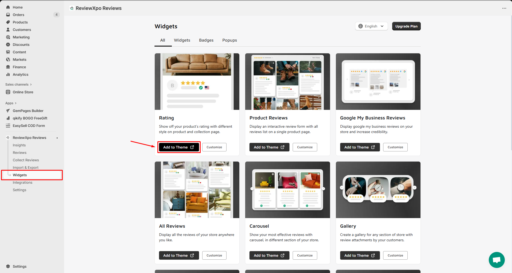Select Collect Reviews in sidebar
Viewport: 512px width, 273px height.
pos(26,160)
